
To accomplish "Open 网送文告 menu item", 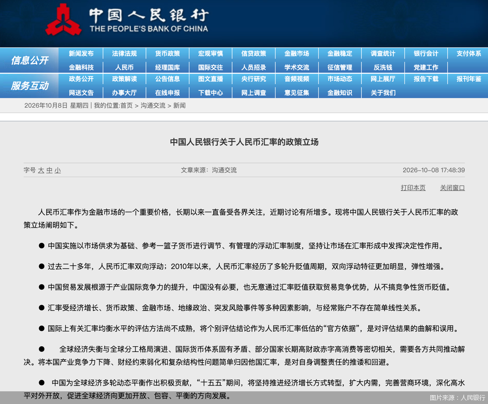I will click(x=81, y=93).
